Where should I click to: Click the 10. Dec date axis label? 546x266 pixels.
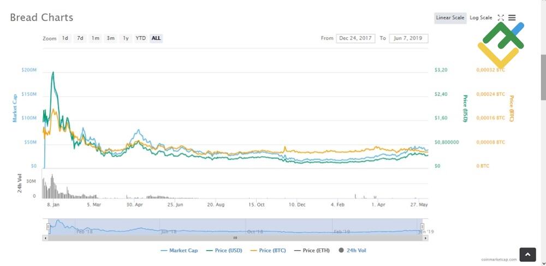tap(298, 205)
